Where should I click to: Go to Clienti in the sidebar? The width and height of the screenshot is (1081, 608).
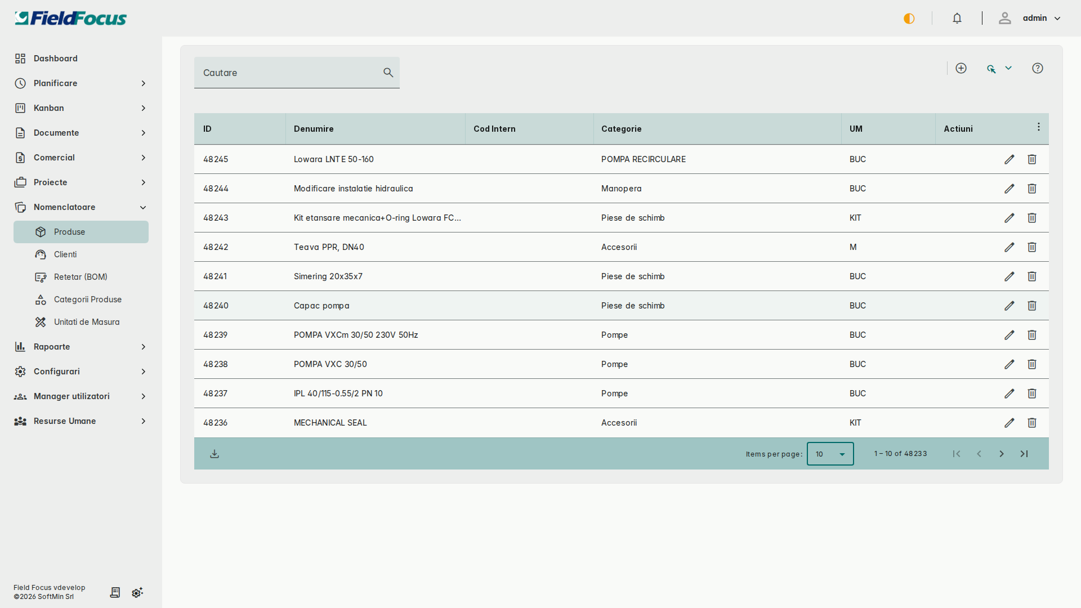65,254
